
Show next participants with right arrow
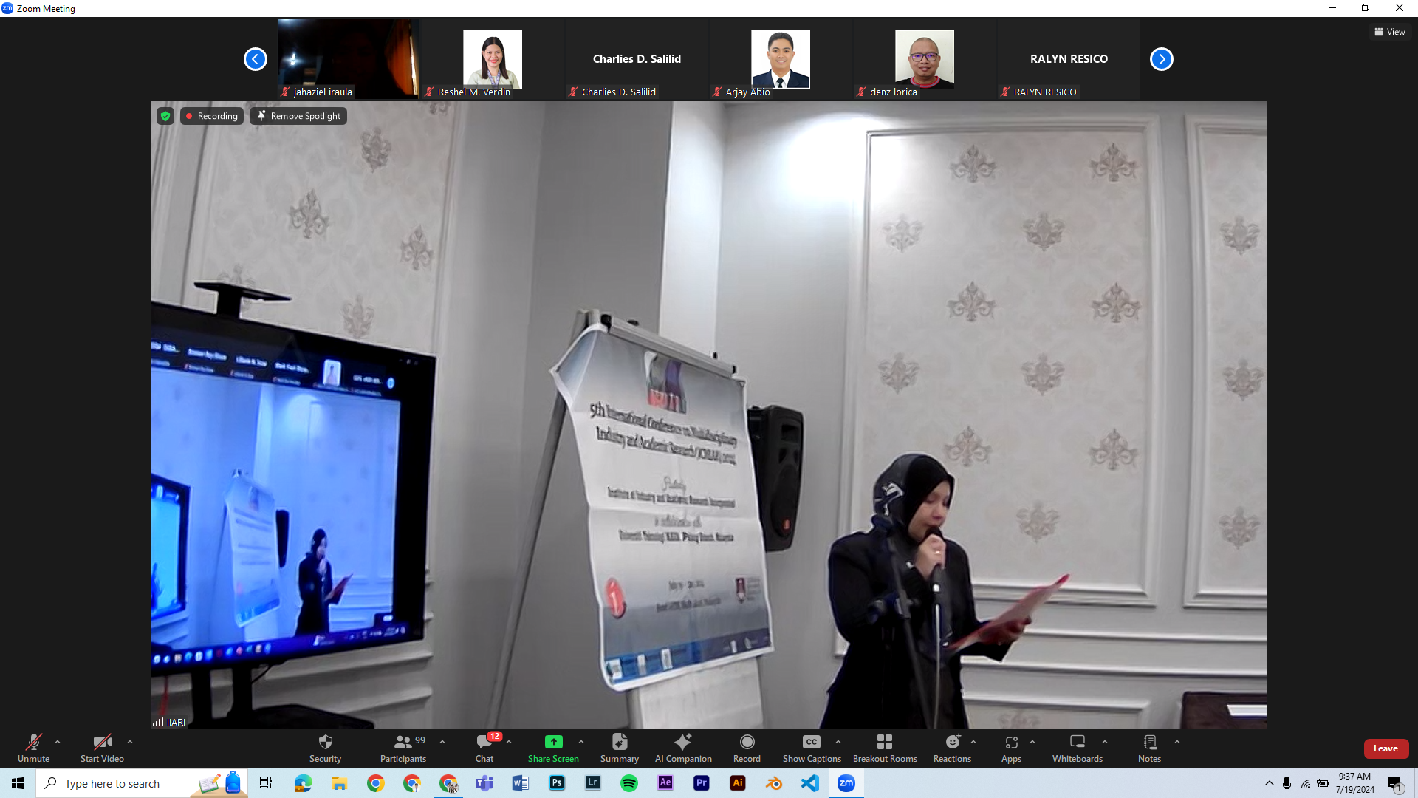(1161, 59)
